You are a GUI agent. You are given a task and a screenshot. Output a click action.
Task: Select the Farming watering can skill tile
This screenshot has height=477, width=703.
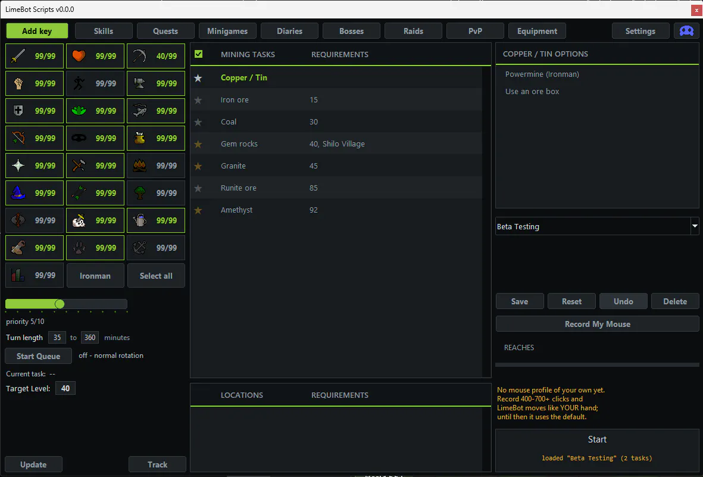point(156,220)
